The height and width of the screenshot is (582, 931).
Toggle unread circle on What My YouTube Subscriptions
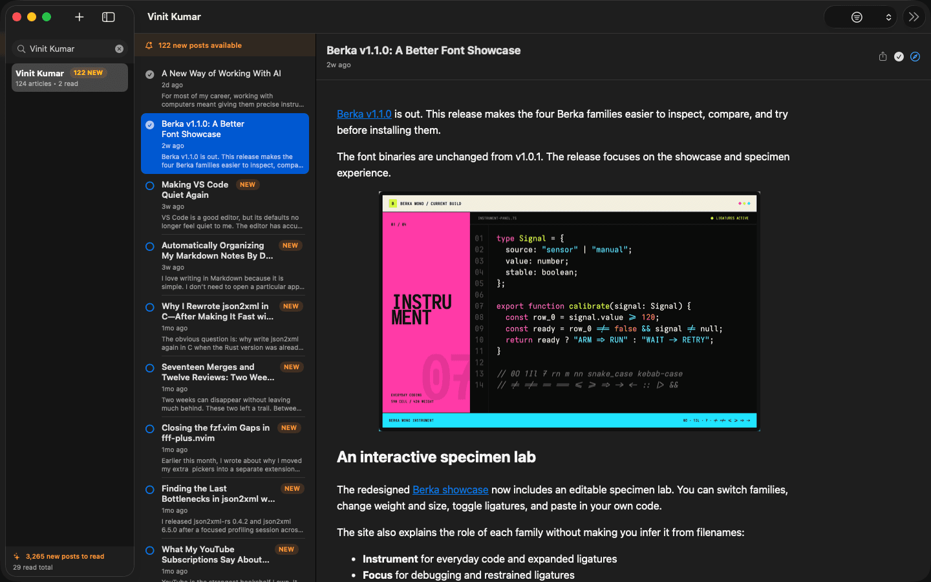point(149,550)
